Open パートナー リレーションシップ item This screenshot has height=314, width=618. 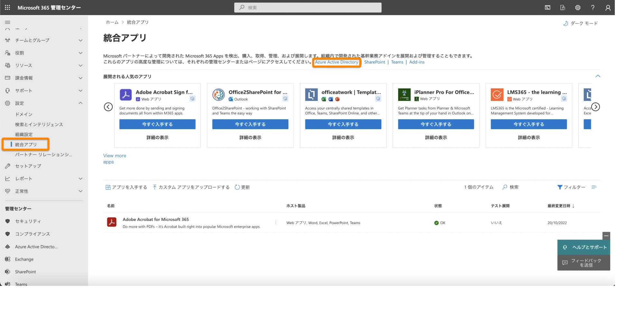[43, 155]
